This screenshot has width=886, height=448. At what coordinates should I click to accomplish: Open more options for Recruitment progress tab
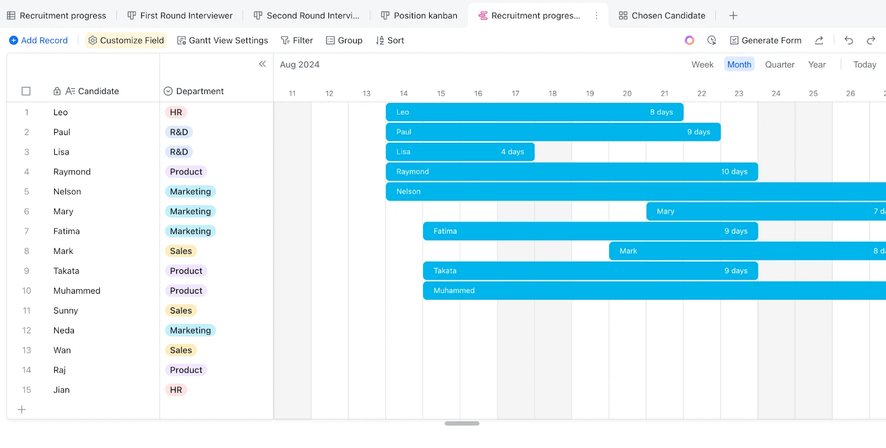[x=596, y=15]
